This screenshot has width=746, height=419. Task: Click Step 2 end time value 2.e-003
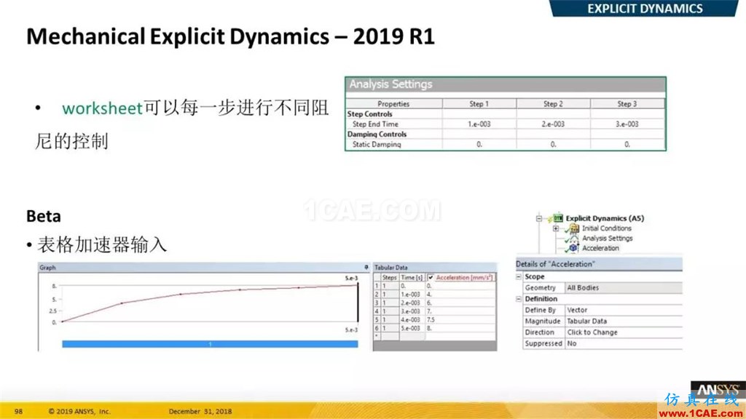(x=554, y=124)
